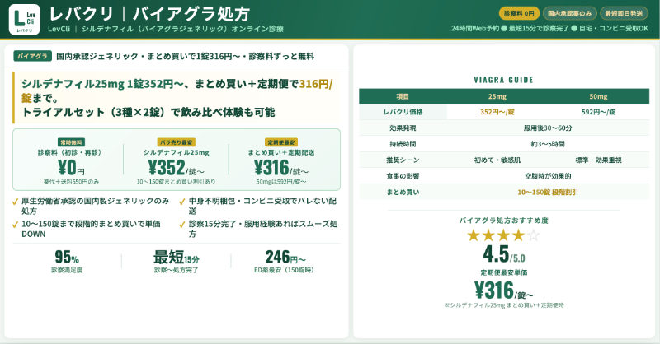Select the green バイアグラ tag

click(32, 56)
